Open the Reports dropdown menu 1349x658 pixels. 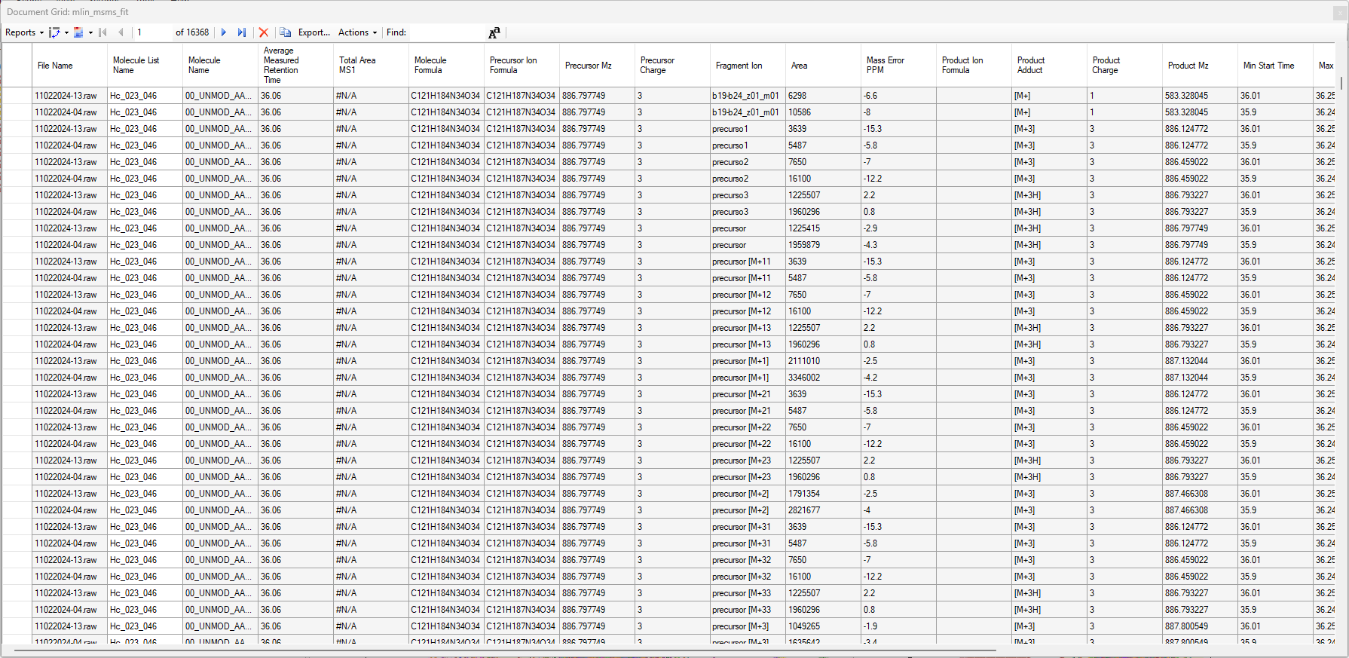point(24,32)
